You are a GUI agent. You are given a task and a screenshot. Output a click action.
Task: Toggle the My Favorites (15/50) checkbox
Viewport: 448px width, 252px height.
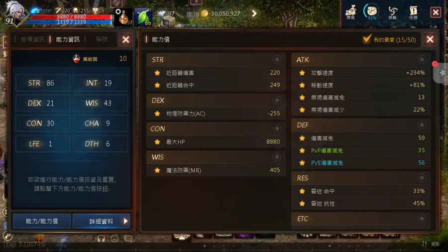367,39
